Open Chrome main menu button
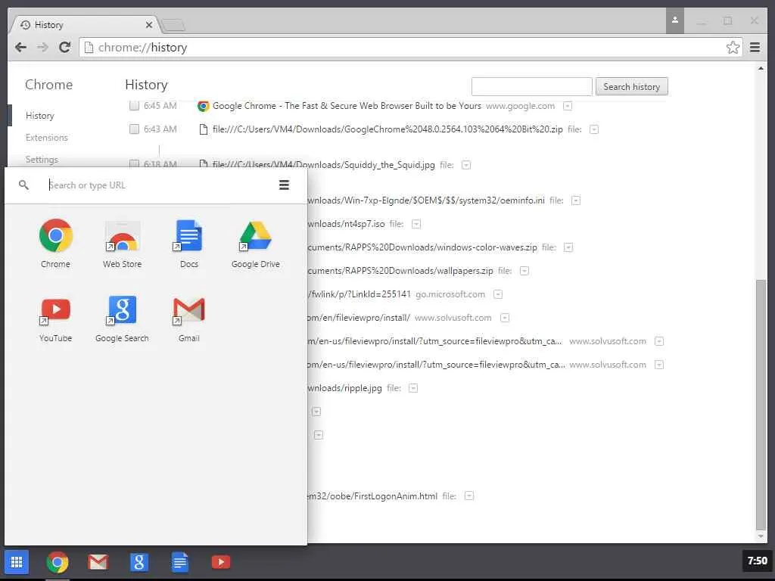The height and width of the screenshot is (581, 775). [755, 48]
